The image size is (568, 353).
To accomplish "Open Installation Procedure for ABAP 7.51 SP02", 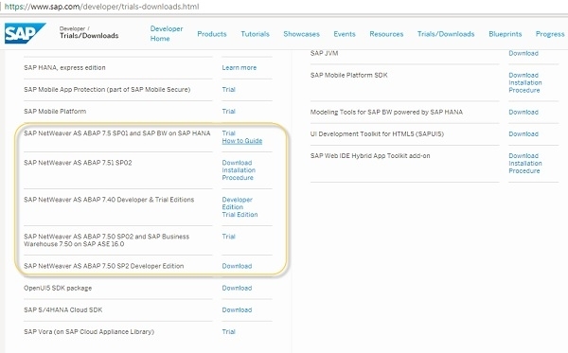I will click(239, 174).
